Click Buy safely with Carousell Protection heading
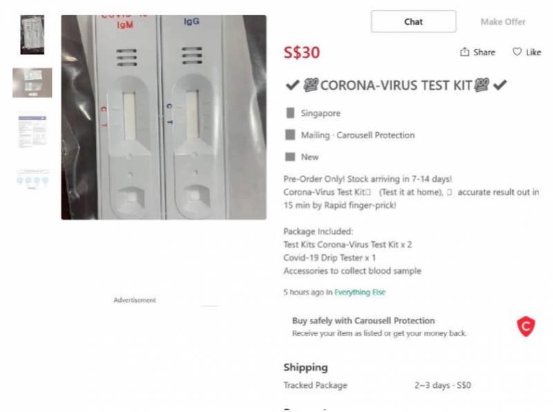This screenshot has height=412, width=553. 363,321
